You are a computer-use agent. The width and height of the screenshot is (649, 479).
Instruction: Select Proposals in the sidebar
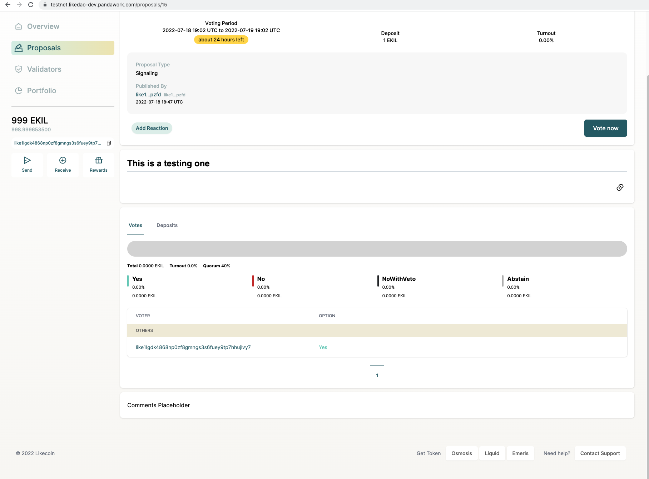(x=63, y=48)
